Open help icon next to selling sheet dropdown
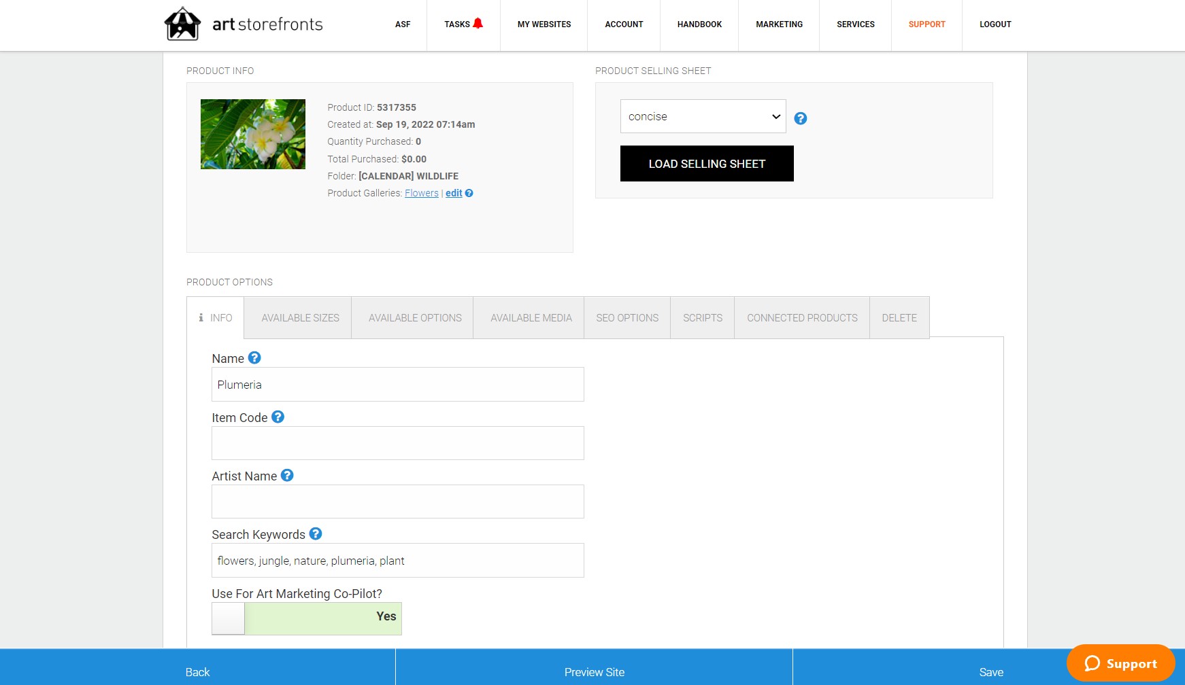 (801, 118)
